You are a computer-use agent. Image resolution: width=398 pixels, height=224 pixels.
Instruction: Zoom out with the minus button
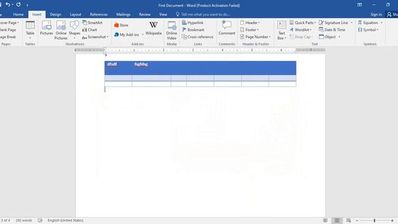coord(357,220)
